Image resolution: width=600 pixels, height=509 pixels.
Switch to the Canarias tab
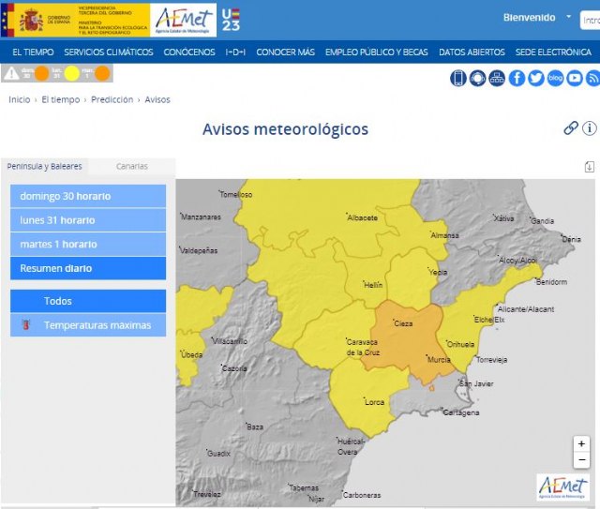point(131,166)
